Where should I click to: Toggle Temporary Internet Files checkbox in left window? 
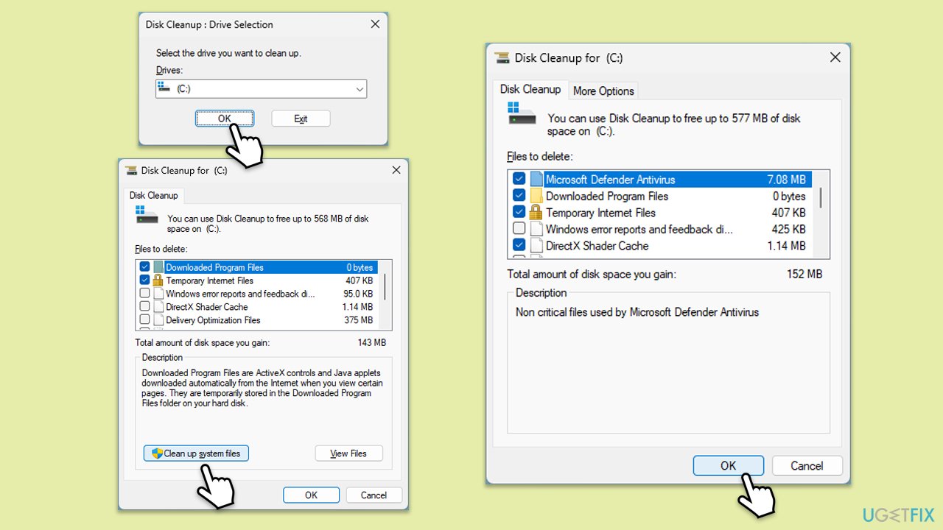145,280
